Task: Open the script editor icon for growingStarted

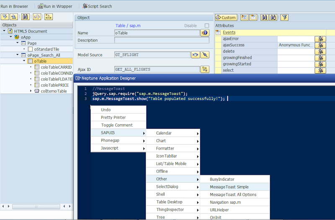Action: pyautogui.click(x=320, y=64)
